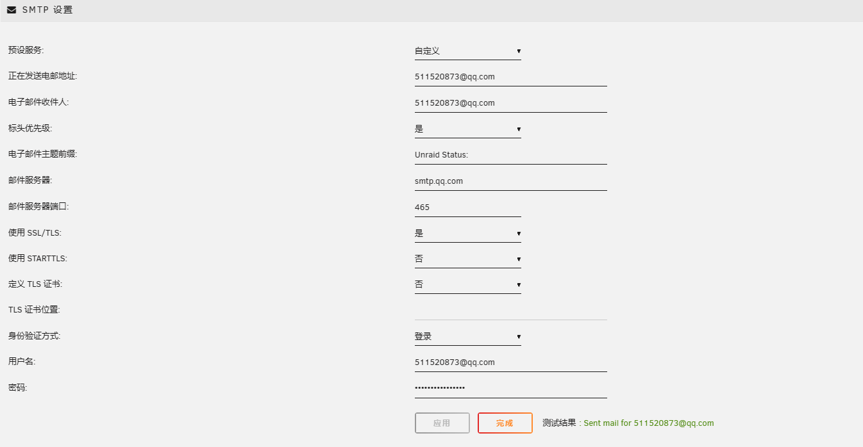The image size is (863, 447).
Task: Click the TLS 证书位置 input area
Action: coord(510,310)
